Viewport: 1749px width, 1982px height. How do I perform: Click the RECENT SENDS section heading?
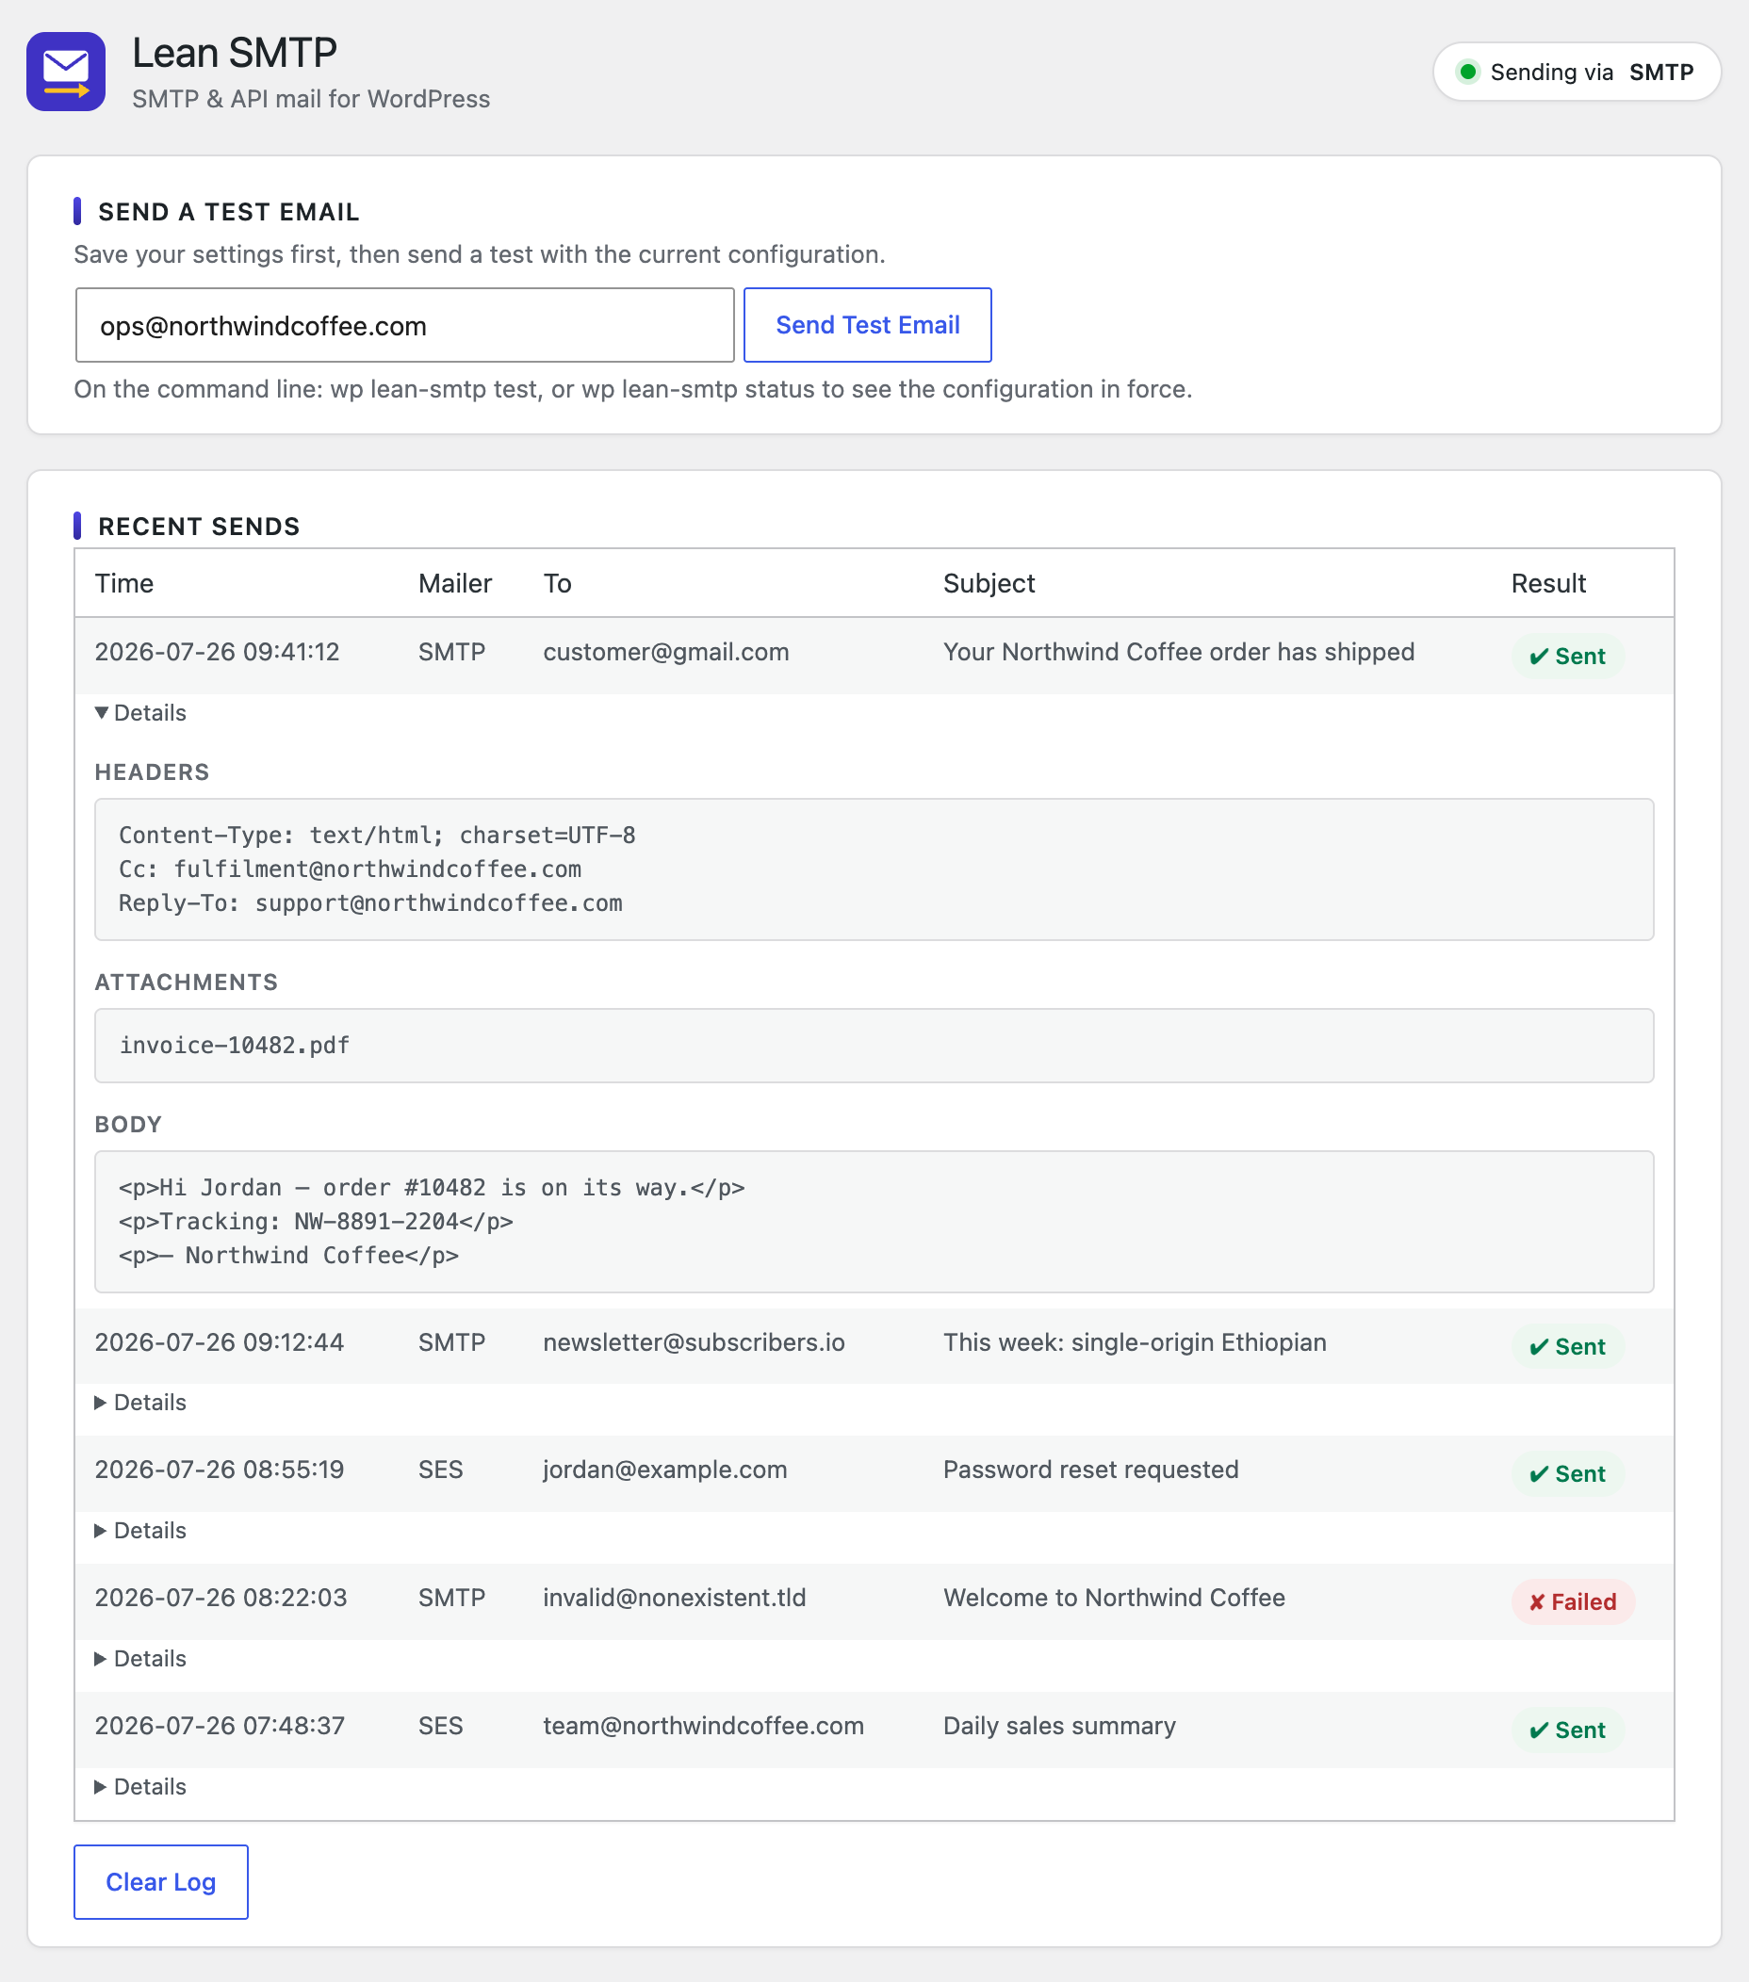[199, 526]
